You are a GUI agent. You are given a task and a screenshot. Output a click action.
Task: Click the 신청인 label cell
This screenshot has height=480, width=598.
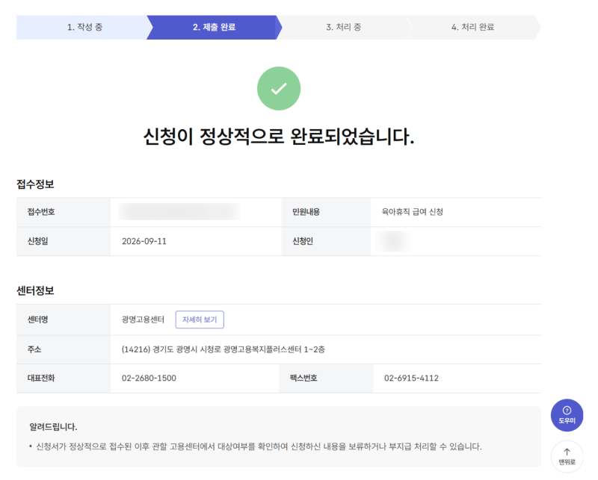click(326, 241)
